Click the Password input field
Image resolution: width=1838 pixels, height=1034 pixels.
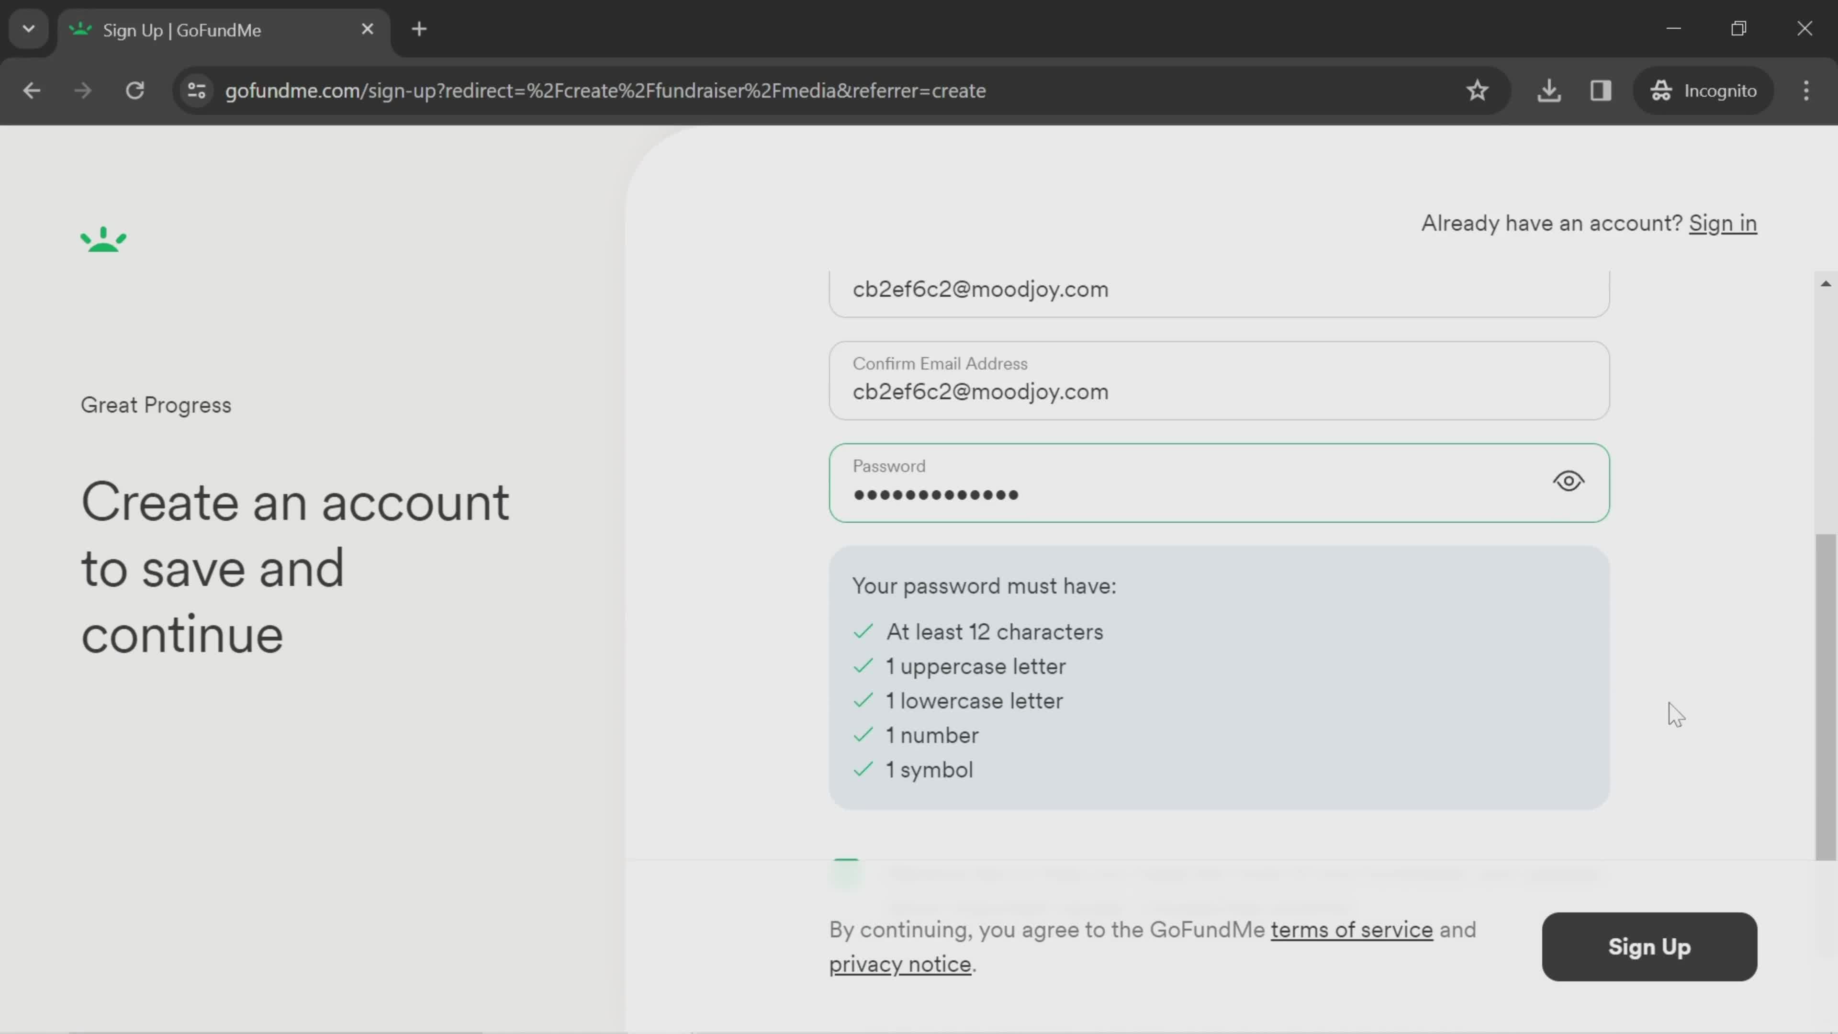pos(1219,483)
